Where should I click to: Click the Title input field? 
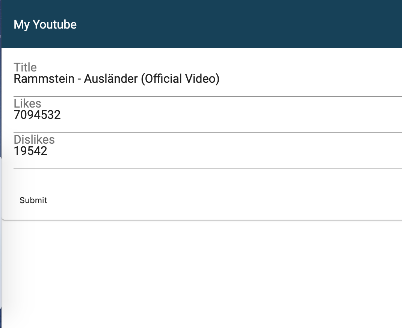[x=208, y=79]
